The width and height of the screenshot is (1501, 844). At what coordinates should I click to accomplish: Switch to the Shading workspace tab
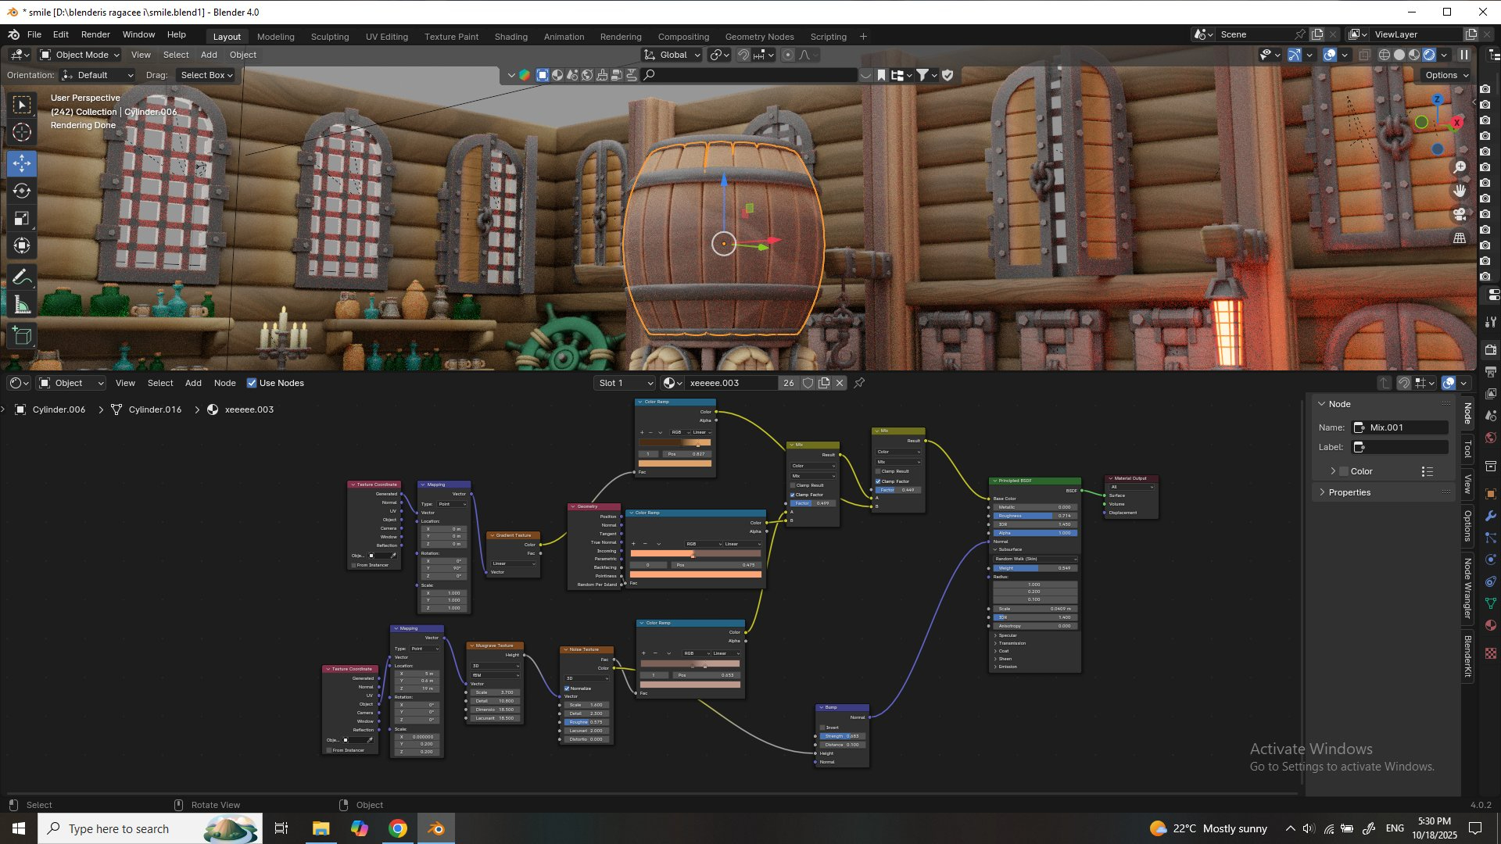point(510,37)
